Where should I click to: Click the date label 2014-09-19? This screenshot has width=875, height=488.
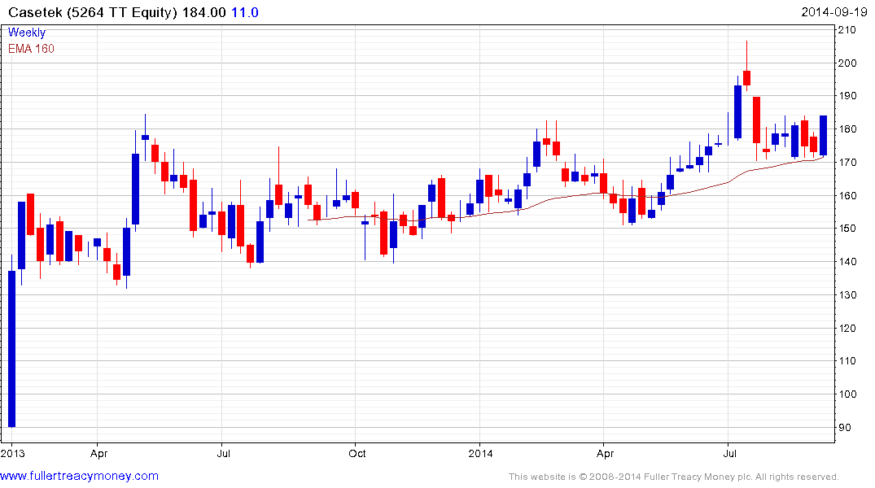pos(834,12)
